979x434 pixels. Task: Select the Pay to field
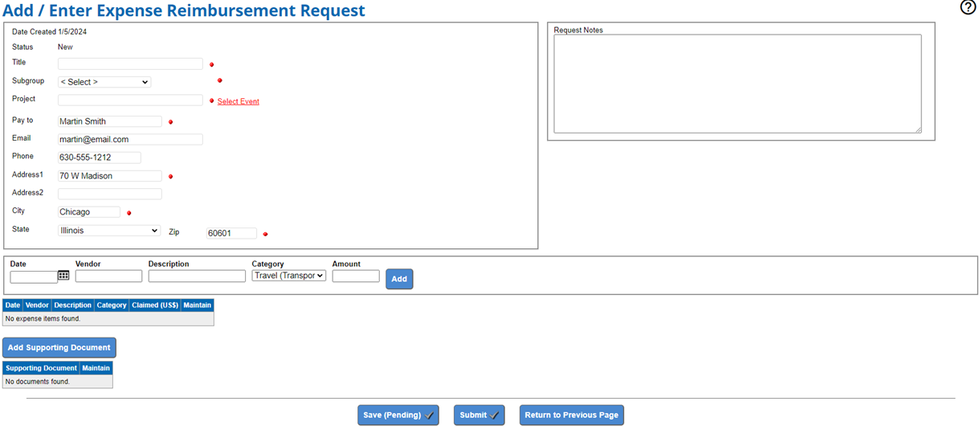109,121
